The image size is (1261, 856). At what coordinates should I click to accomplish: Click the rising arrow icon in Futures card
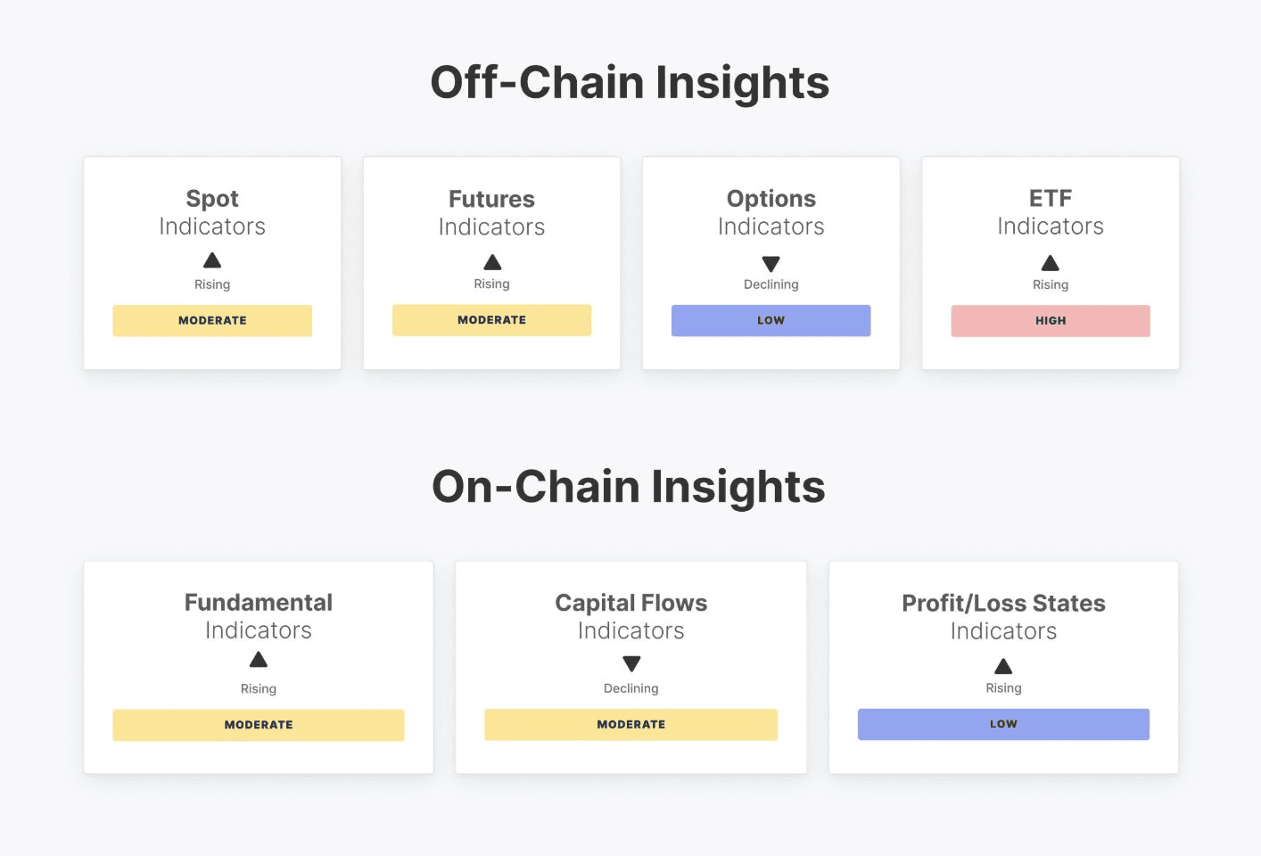(x=492, y=262)
